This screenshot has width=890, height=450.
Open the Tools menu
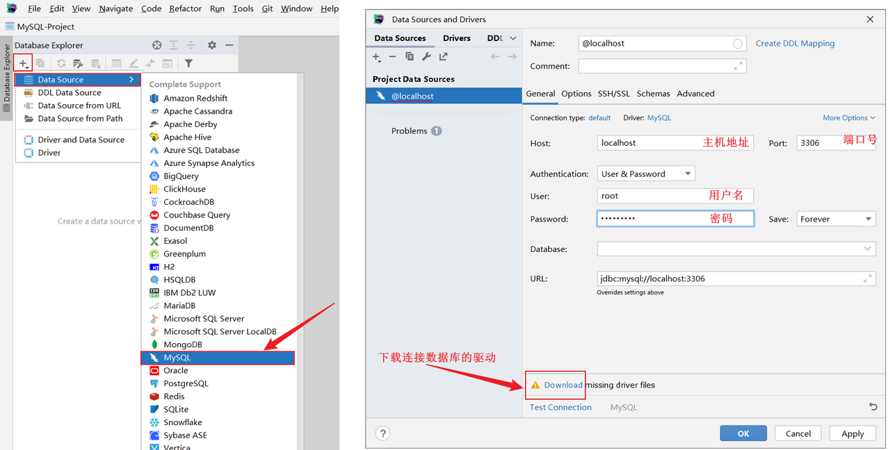pyautogui.click(x=243, y=8)
